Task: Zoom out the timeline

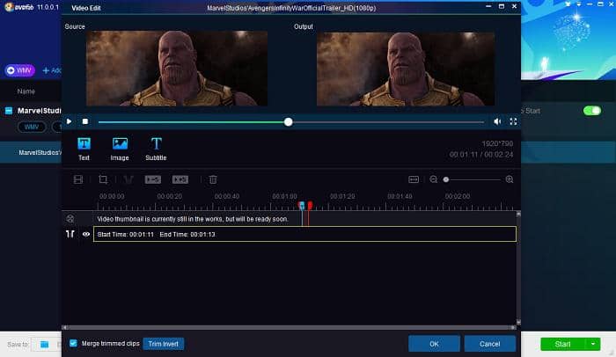Action: [x=433, y=179]
